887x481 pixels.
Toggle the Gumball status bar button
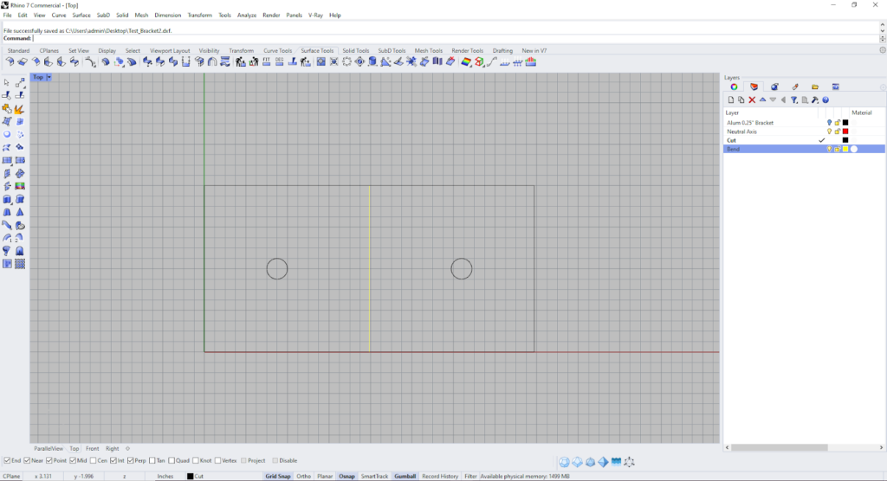point(405,476)
